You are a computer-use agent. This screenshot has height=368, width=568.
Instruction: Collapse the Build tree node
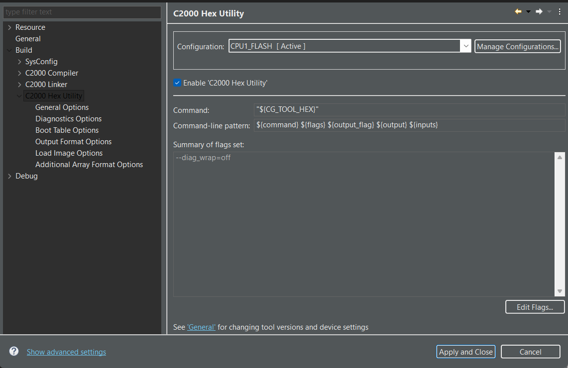coord(10,50)
